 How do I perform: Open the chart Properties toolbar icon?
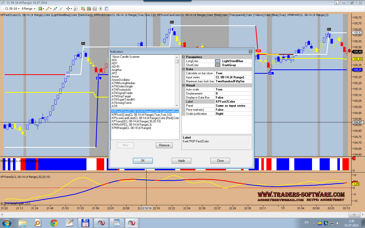tap(106, 9)
